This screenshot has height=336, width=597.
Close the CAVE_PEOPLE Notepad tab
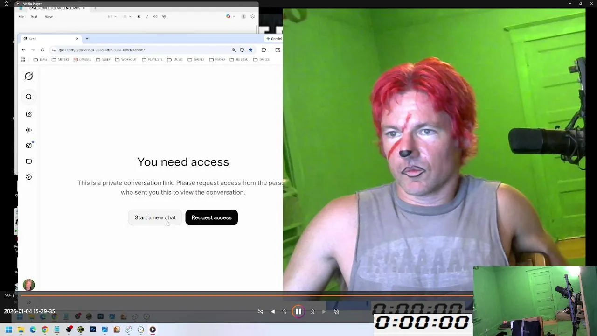[x=83, y=8]
